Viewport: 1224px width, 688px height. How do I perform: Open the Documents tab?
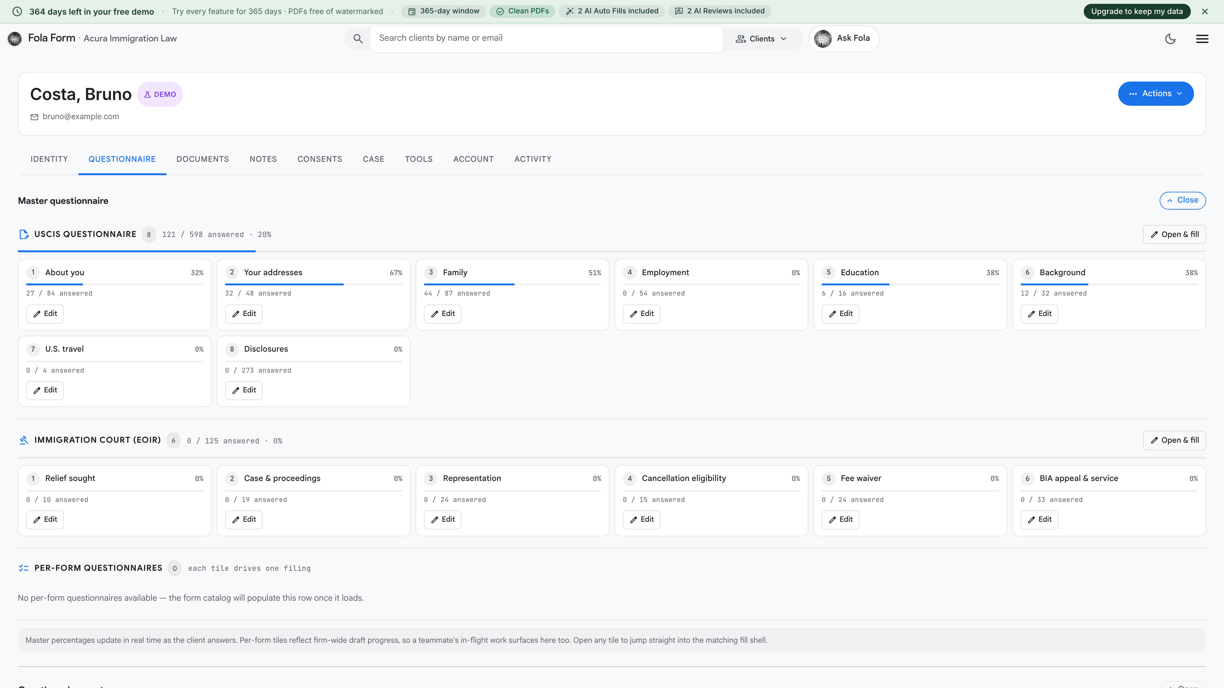(x=202, y=159)
